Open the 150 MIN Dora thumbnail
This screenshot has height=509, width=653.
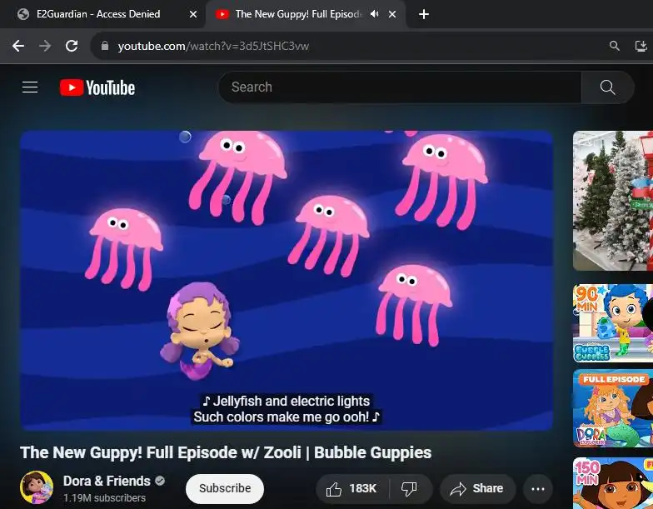pos(613,483)
